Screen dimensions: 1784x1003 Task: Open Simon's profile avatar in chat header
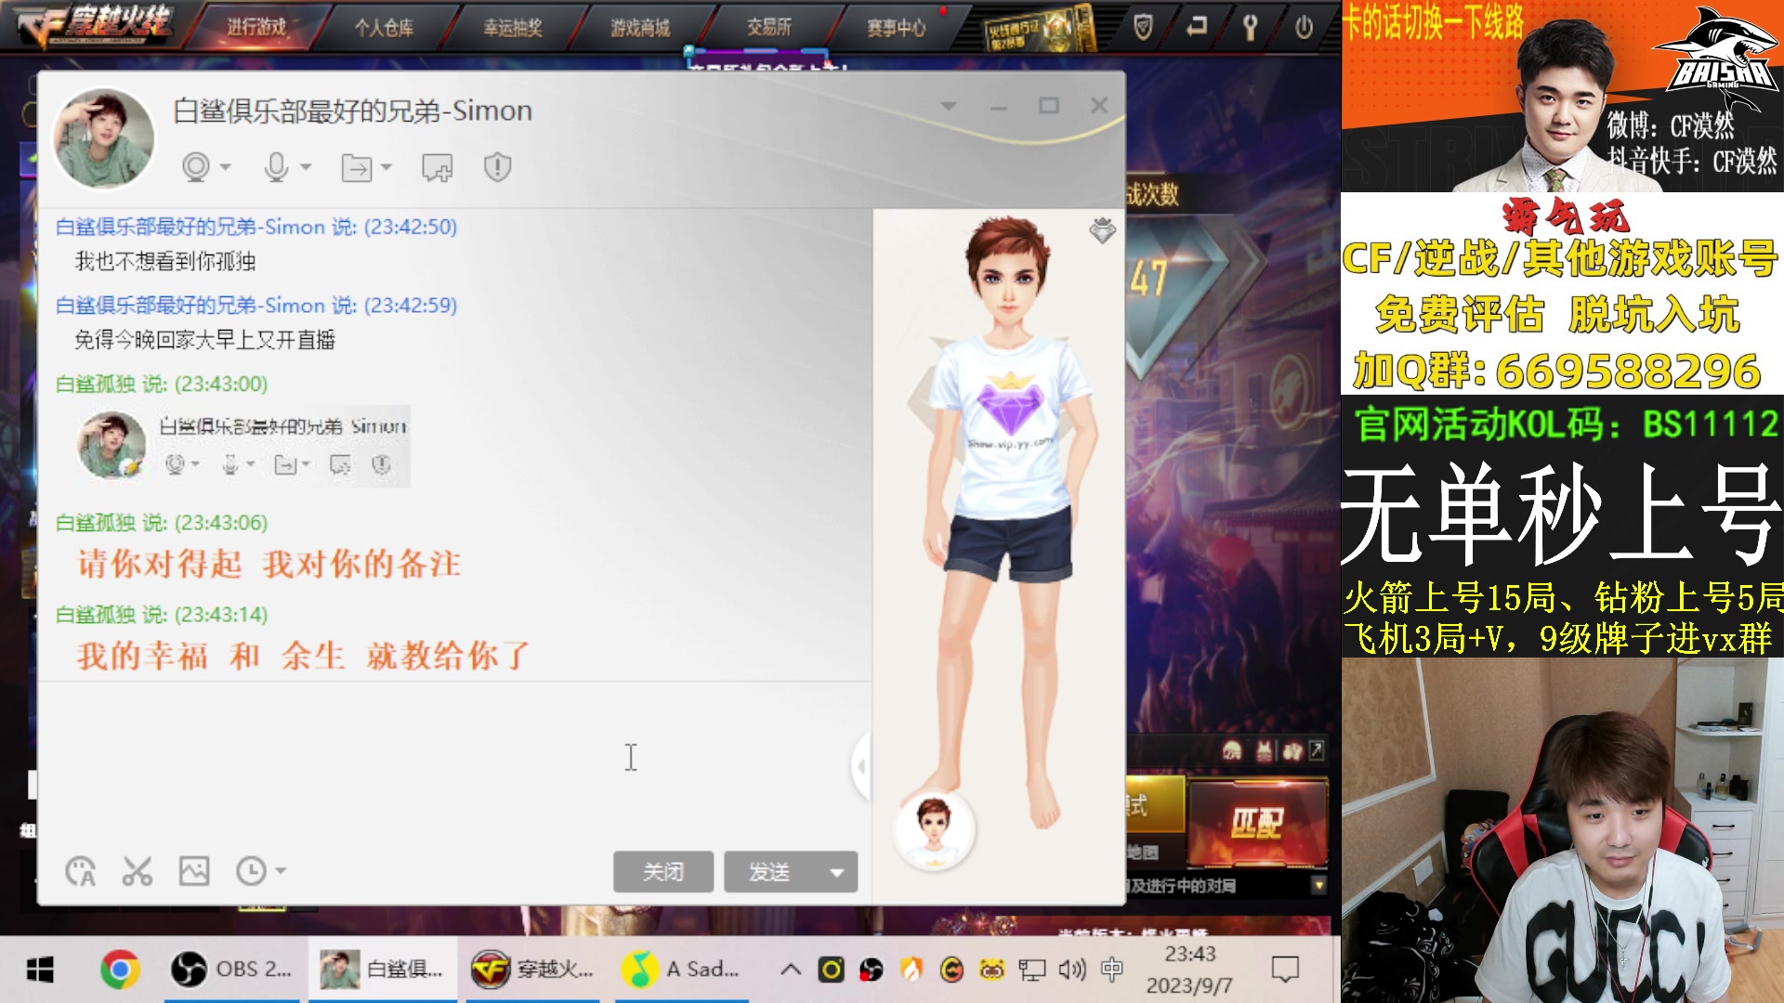[x=103, y=138]
